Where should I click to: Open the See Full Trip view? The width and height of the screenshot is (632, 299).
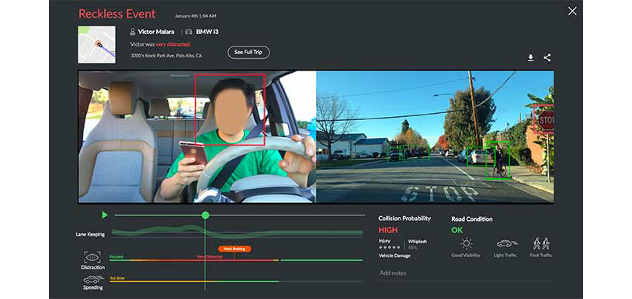pyautogui.click(x=248, y=52)
